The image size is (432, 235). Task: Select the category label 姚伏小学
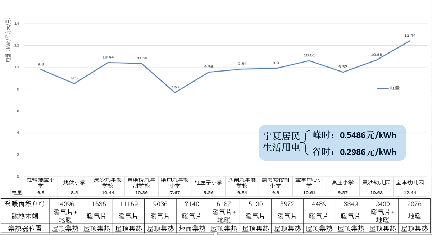click(74, 183)
